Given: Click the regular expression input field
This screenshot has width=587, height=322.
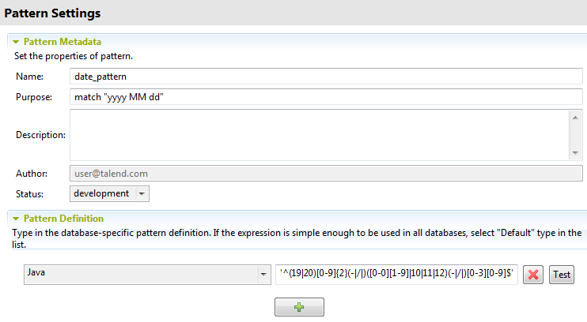Looking at the screenshot, I should [x=396, y=275].
